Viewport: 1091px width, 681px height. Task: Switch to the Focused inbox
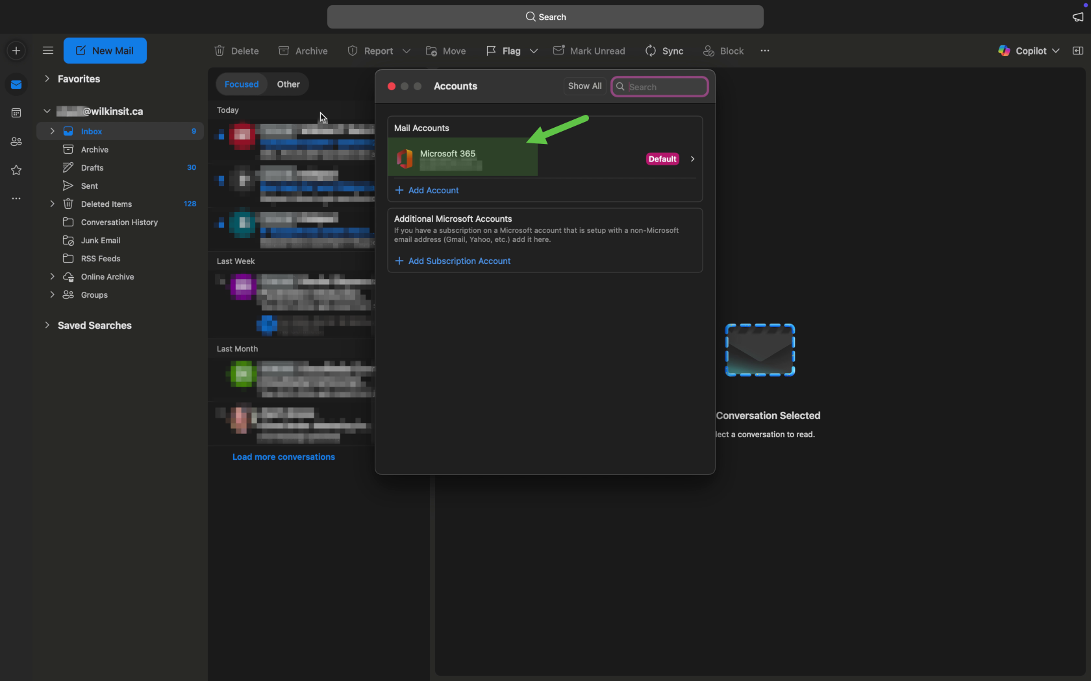click(242, 84)
